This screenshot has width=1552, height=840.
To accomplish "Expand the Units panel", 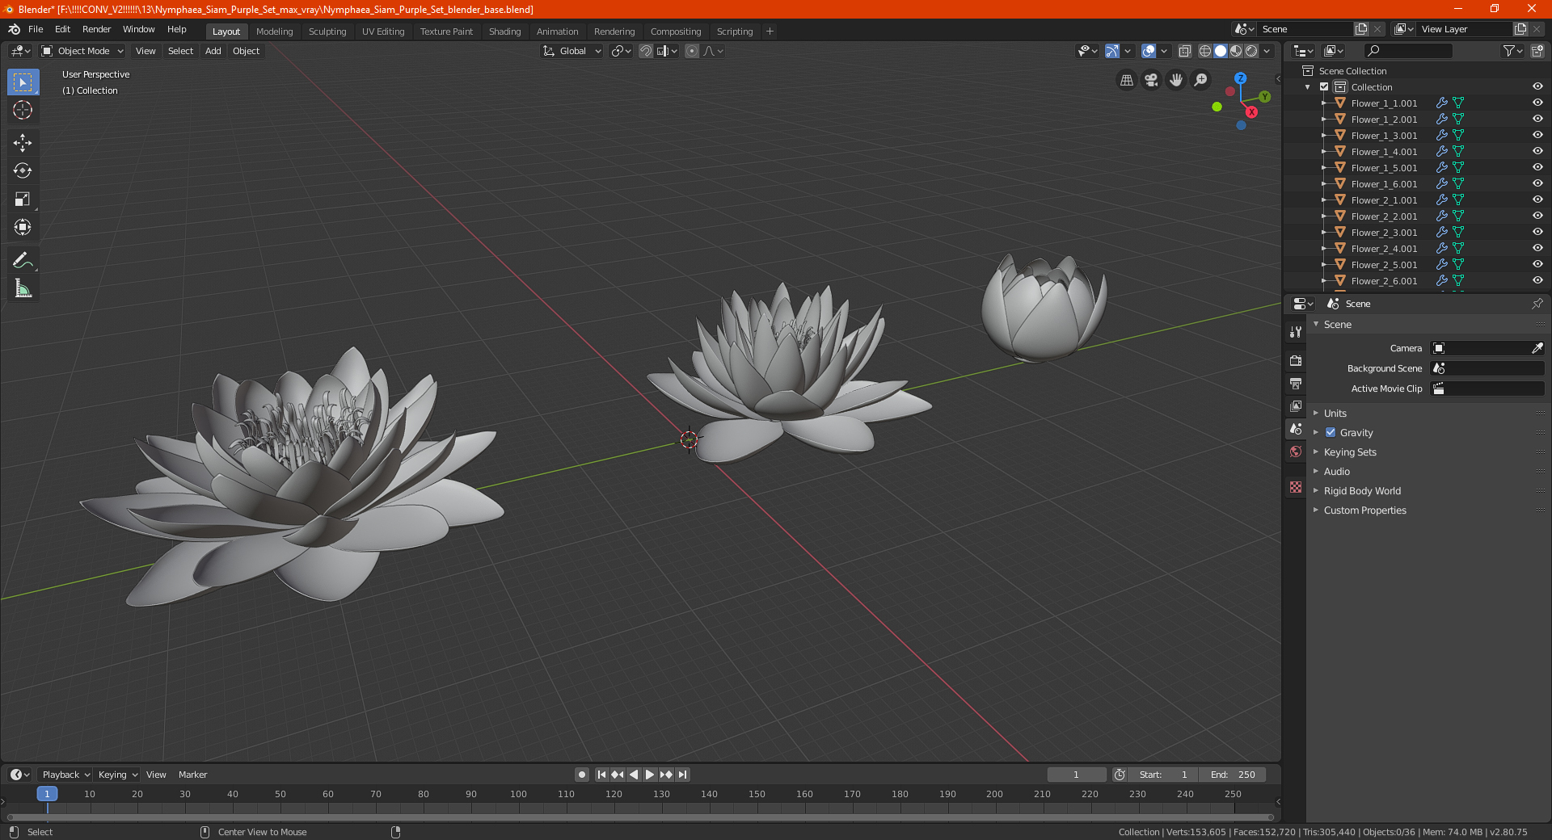I will point(1335,414).
